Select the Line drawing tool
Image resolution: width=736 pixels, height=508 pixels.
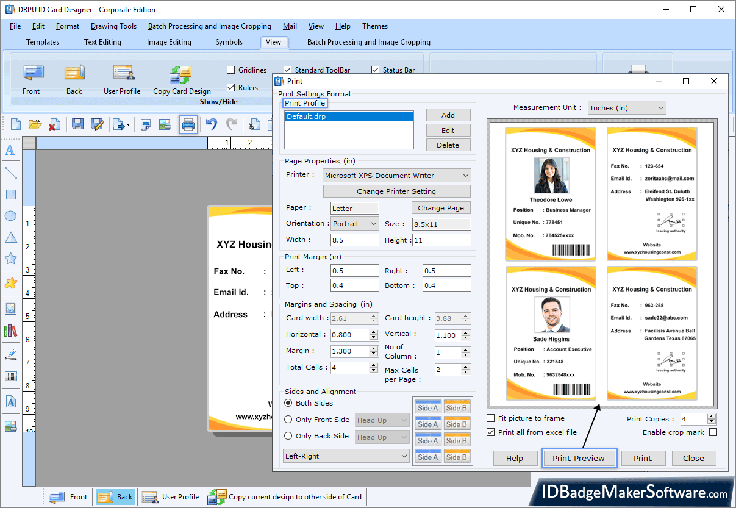[x=10, y=173]
